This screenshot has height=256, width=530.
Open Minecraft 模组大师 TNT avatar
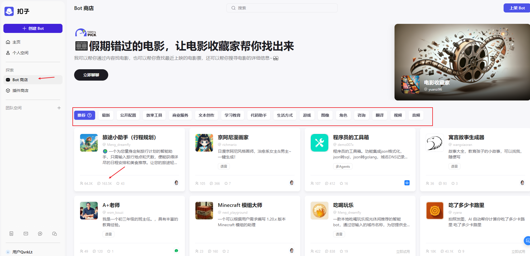pos(204,211)
